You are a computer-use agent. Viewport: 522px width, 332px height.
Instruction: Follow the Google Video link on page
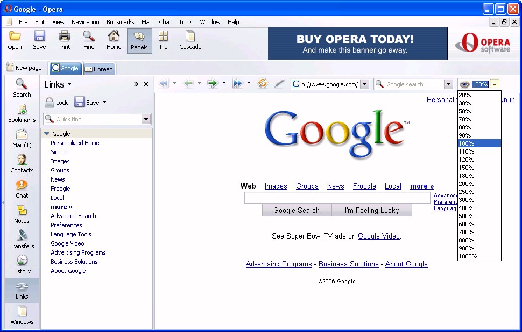click(378, 236)
